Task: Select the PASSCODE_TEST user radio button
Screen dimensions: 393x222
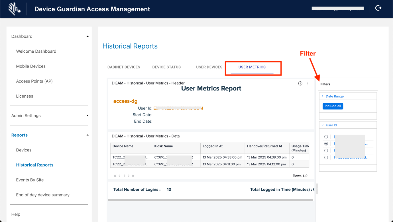Action: tap(326, 157)
